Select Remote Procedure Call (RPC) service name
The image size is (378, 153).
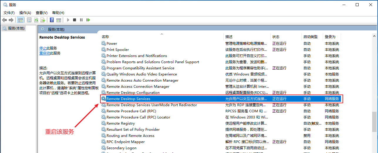131,111
